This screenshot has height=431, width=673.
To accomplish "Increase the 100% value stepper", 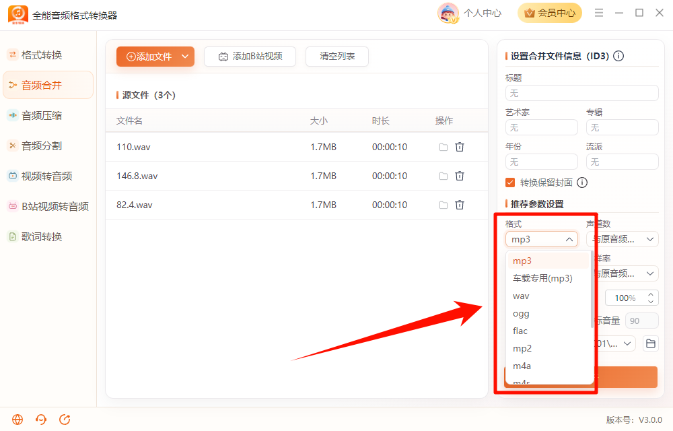I will (x=651, y=294).
